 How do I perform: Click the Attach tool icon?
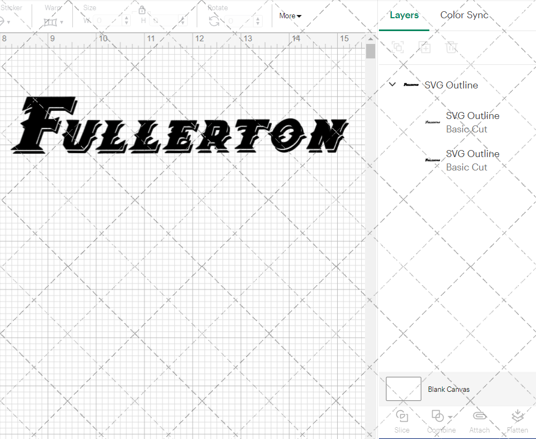point(479,416)
